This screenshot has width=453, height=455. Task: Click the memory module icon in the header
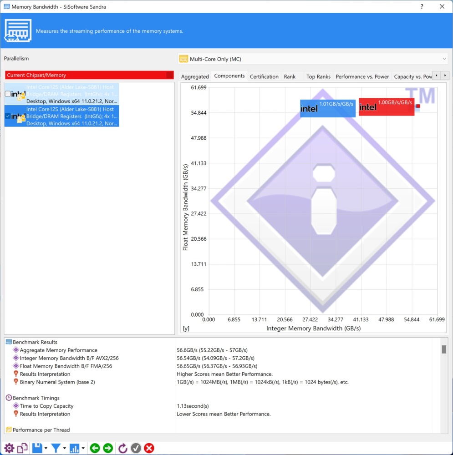tap(18, 30)
